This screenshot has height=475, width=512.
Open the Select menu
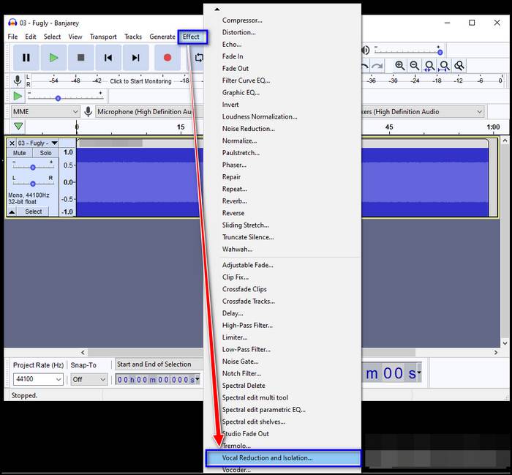(52, 37)
